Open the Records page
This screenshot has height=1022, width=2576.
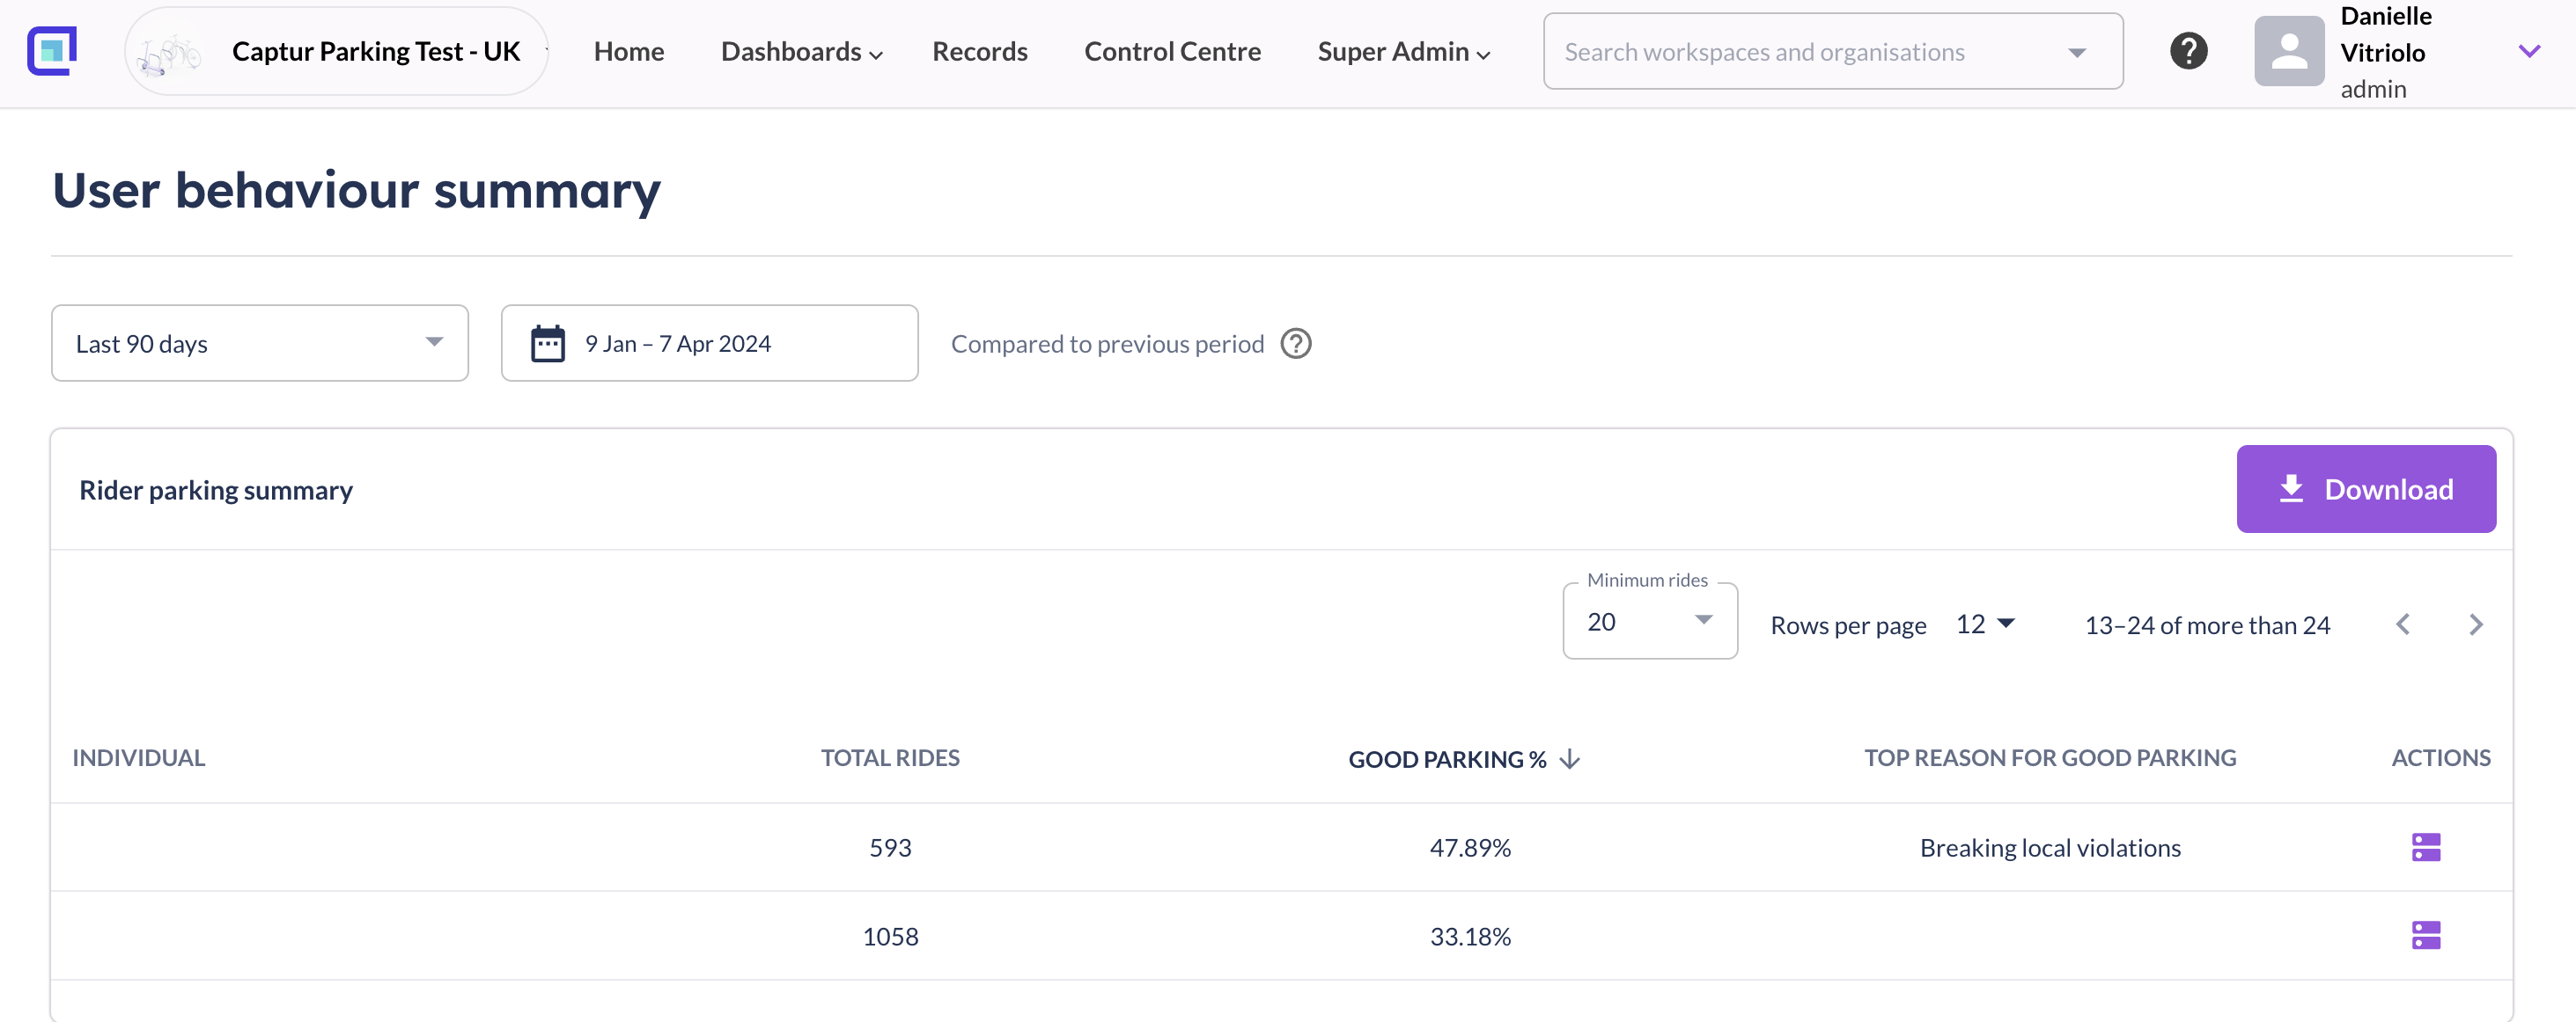pyautogui.click(x=979, y=51)
